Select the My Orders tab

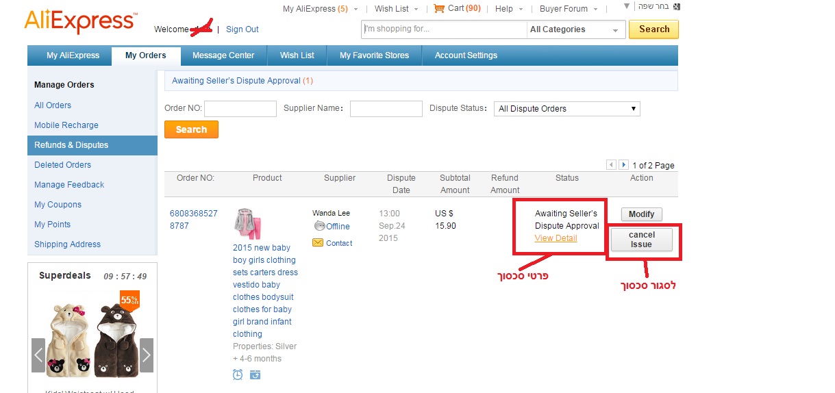(x=146, y=55)
